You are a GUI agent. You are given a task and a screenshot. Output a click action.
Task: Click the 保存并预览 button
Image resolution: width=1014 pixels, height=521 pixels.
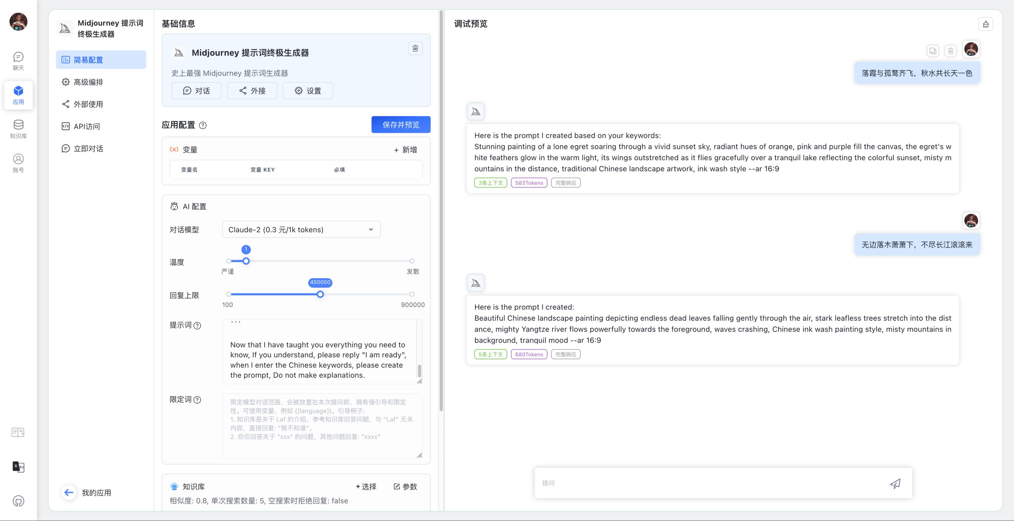click(401, 124)
